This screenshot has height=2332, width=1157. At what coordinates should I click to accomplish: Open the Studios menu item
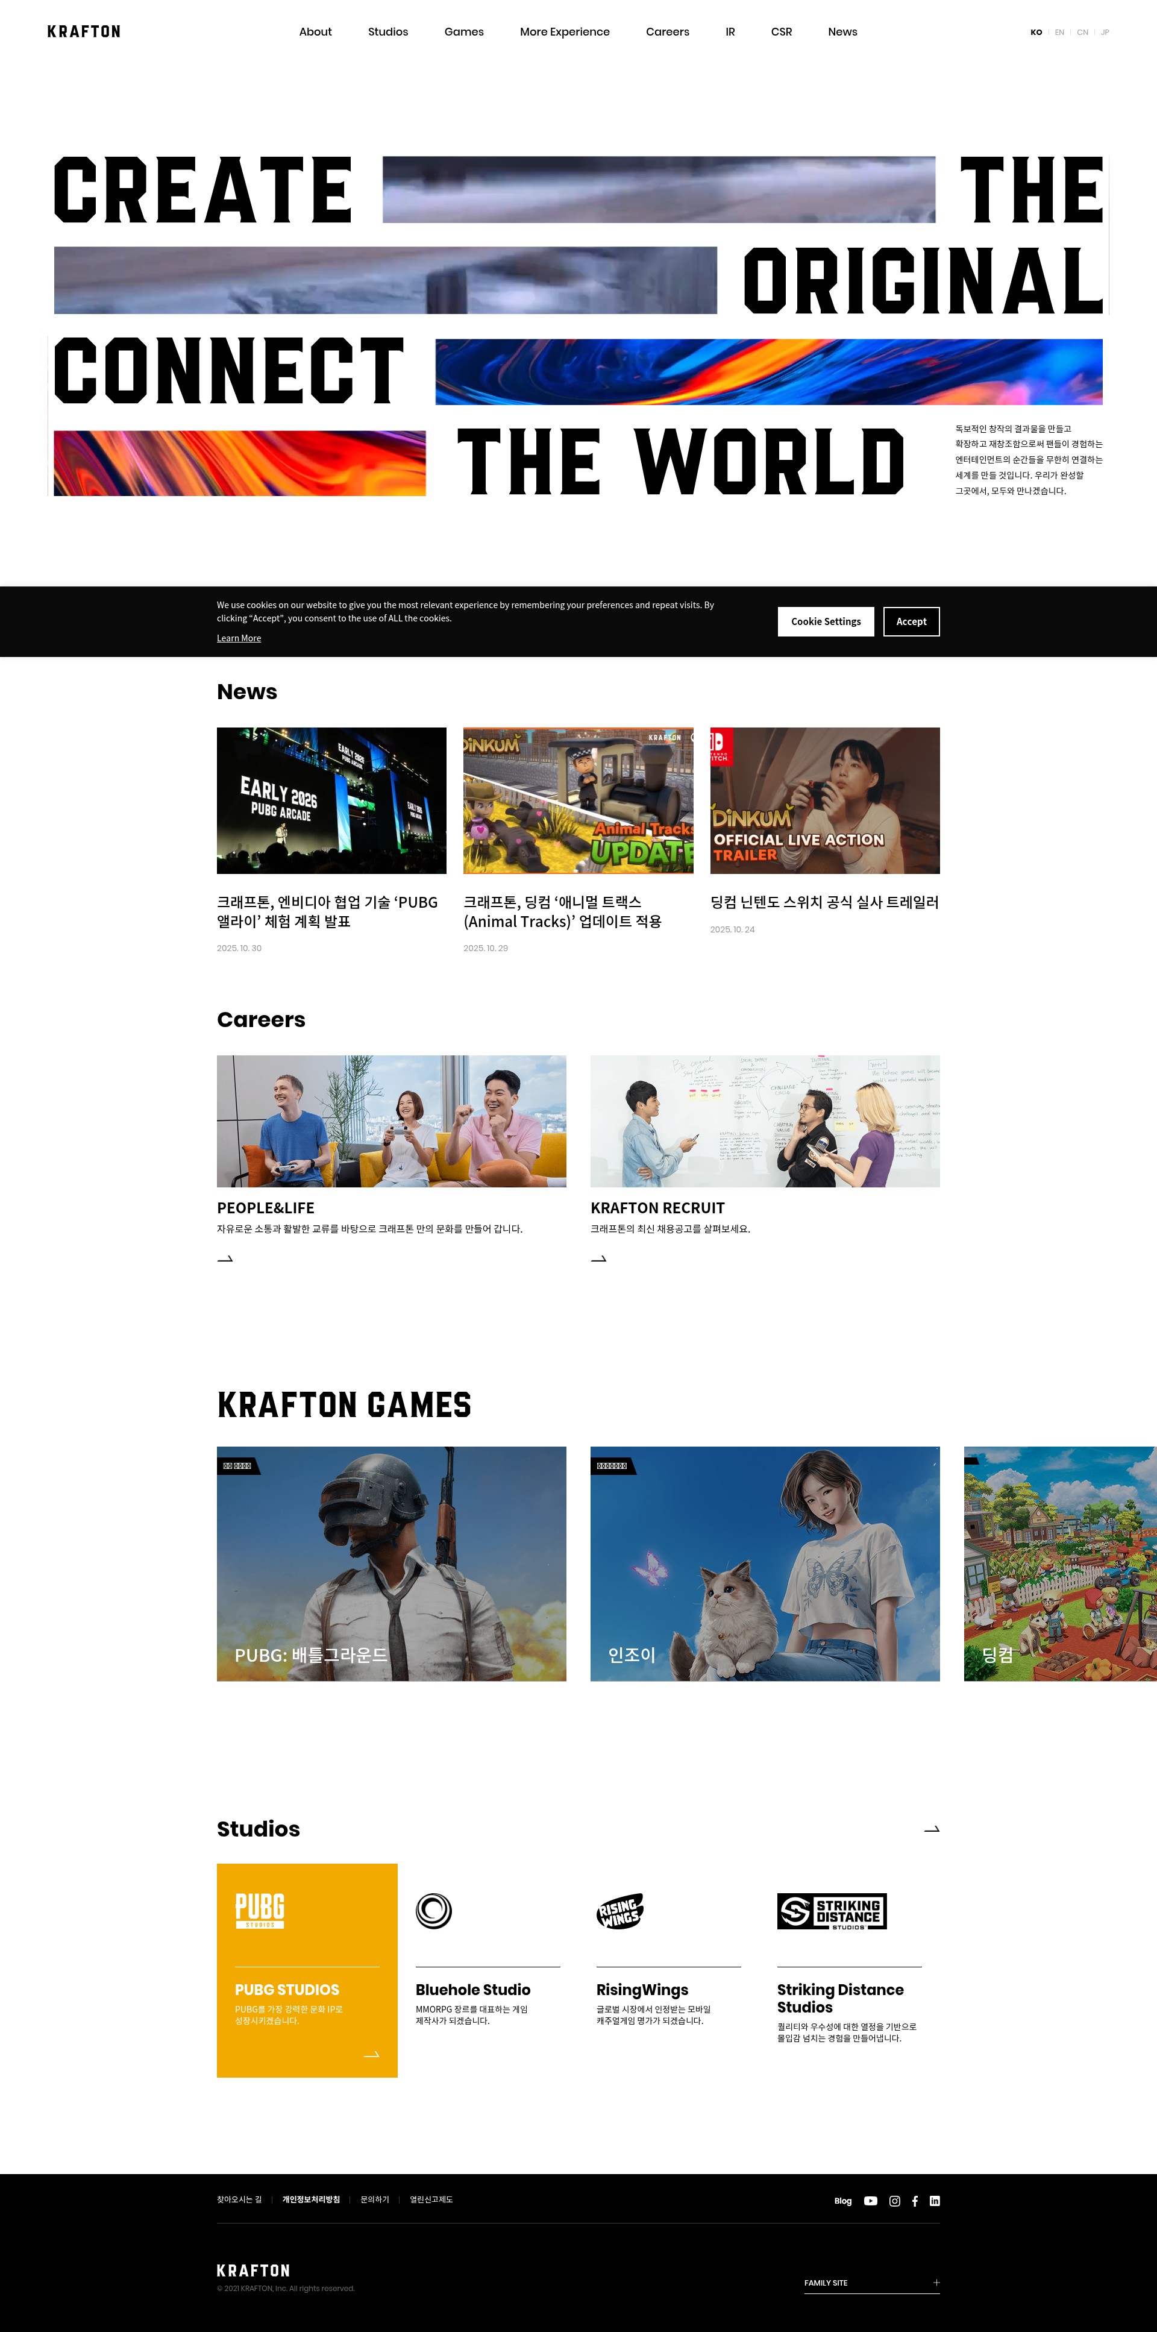click(387, 32)
